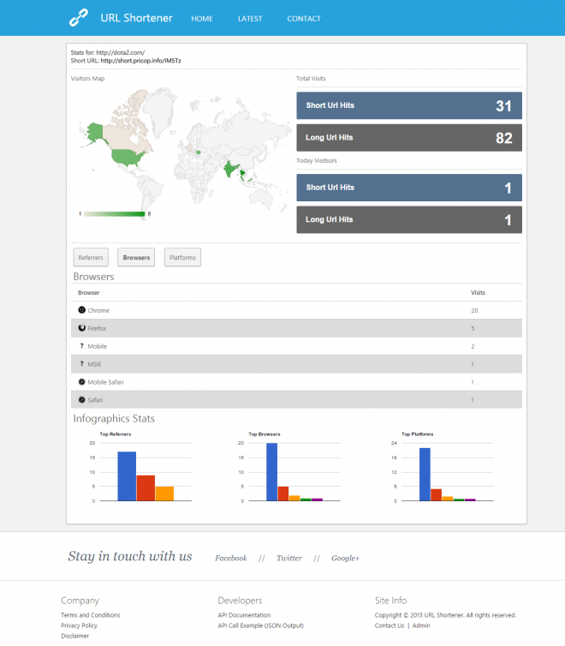Click the Admin link in footer
565x646 pixels.
click(x=421, y=625)
